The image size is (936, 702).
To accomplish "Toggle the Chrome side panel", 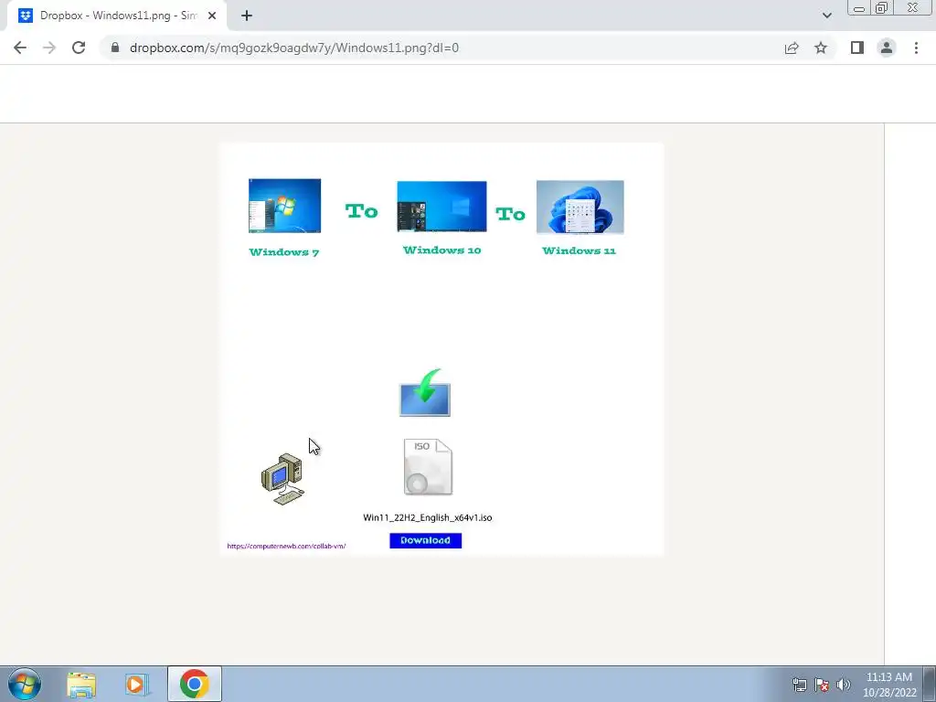I will point(857,48).
